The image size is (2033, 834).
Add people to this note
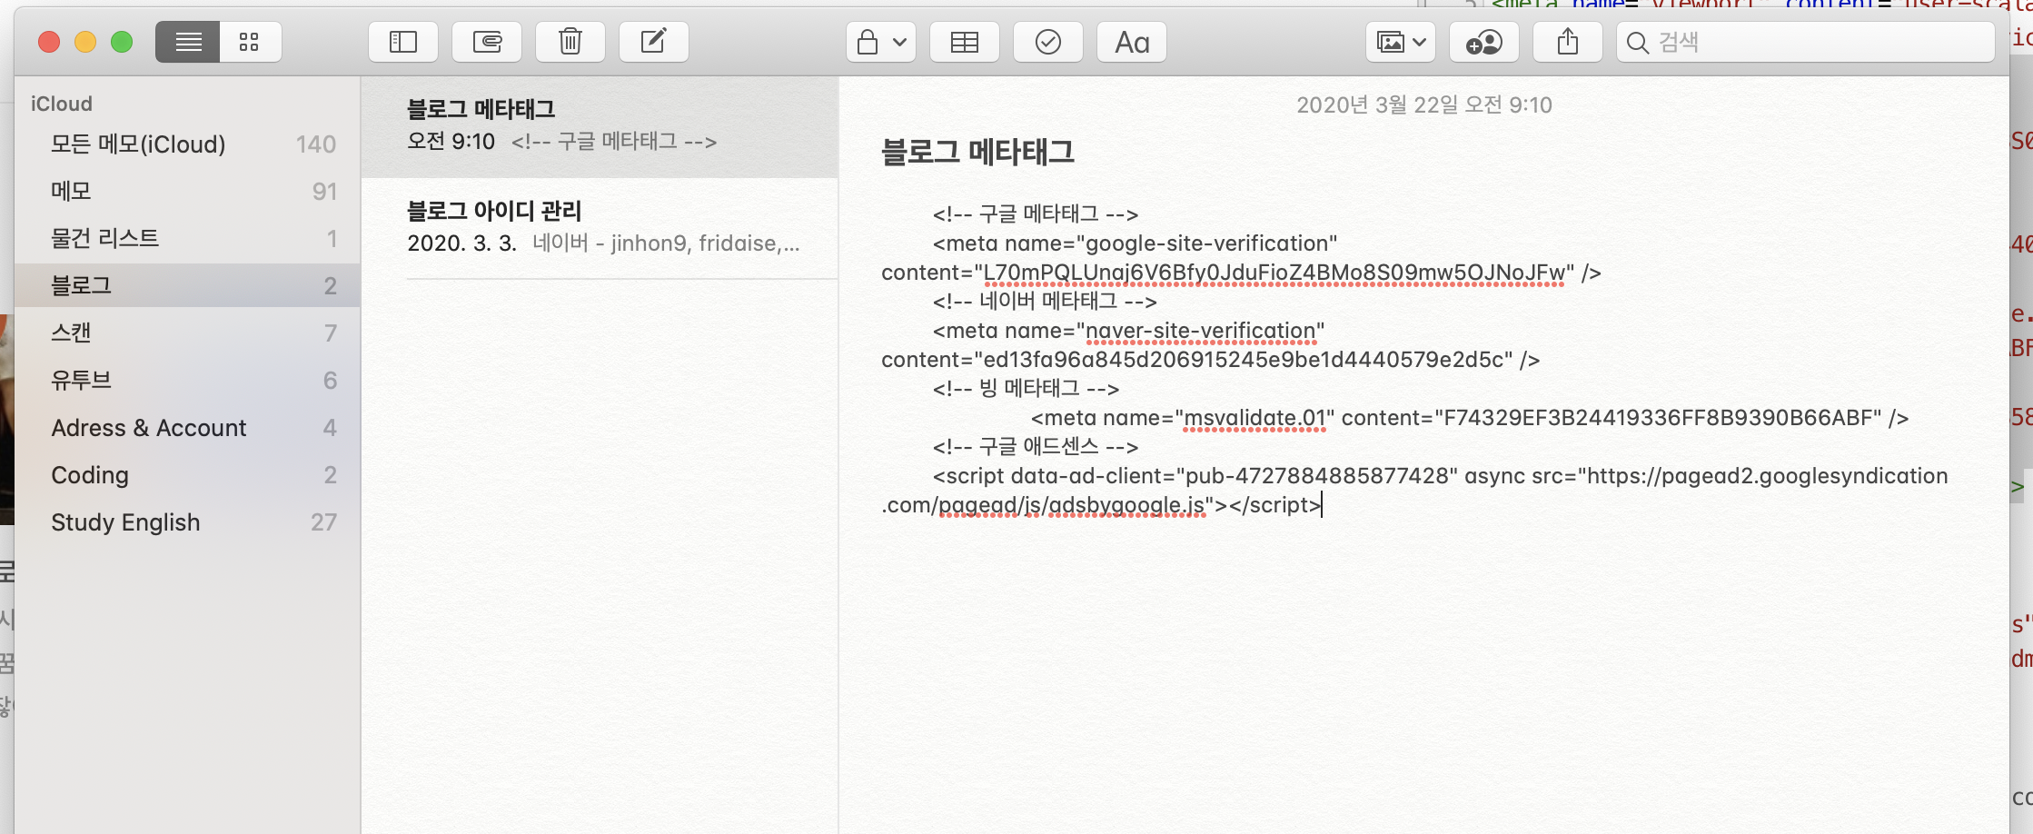[1484, 42]
